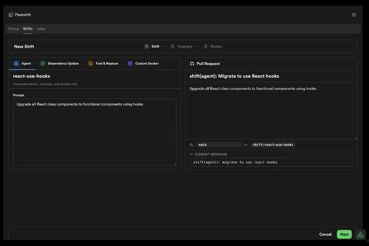Click the Pull Request header icon

pyautogui.click(x=192, y=63)
